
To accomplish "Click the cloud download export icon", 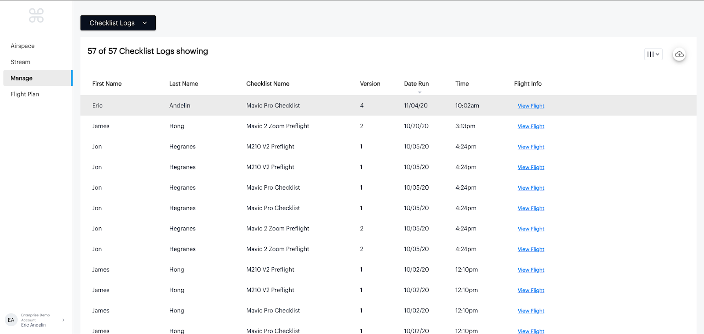I will click(x=679, y=54).
